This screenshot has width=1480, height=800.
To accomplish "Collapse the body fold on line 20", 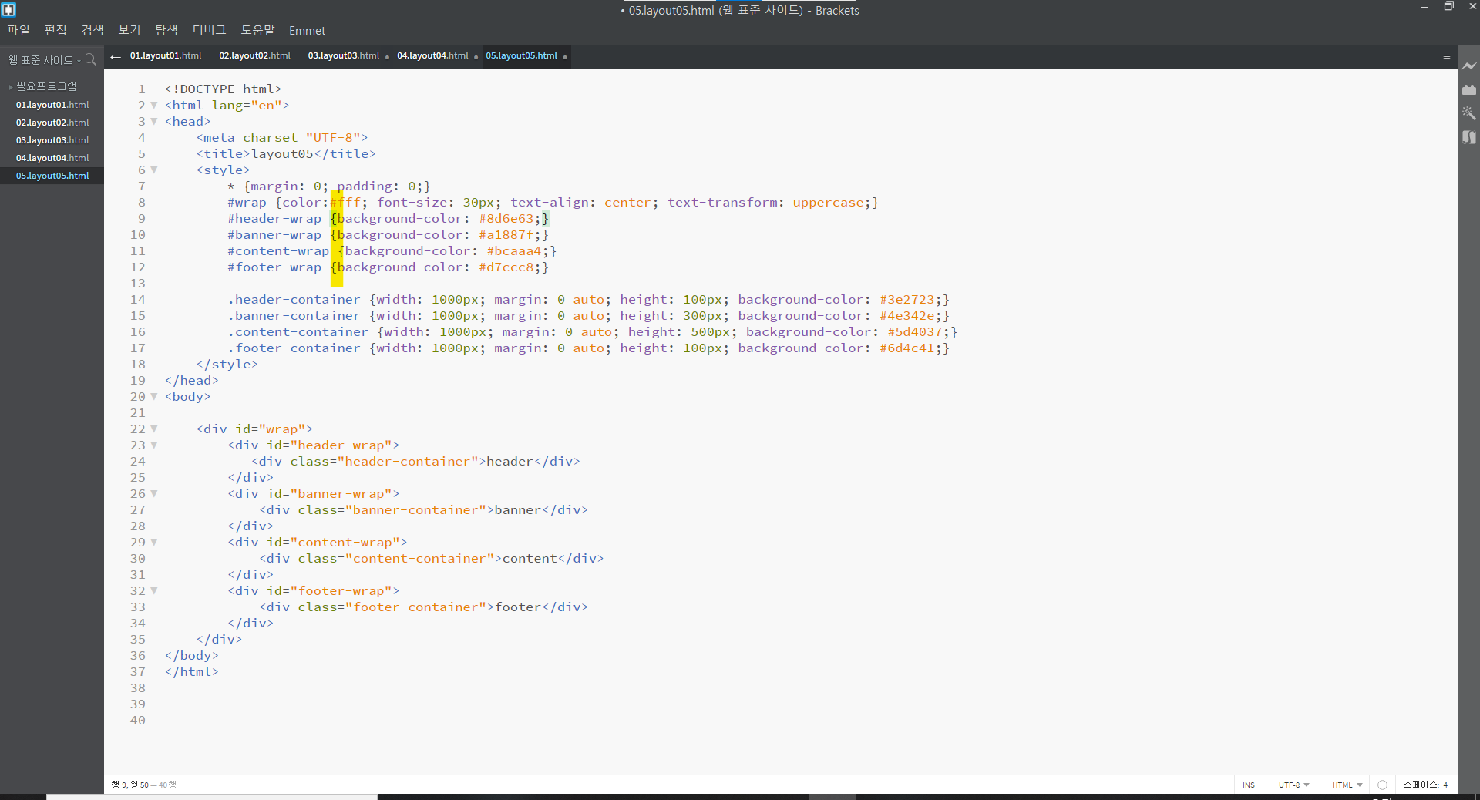I will 154,397.
